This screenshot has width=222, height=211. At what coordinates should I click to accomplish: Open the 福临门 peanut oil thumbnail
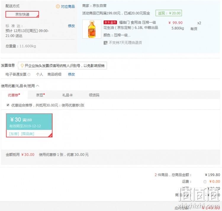(92, 29)
